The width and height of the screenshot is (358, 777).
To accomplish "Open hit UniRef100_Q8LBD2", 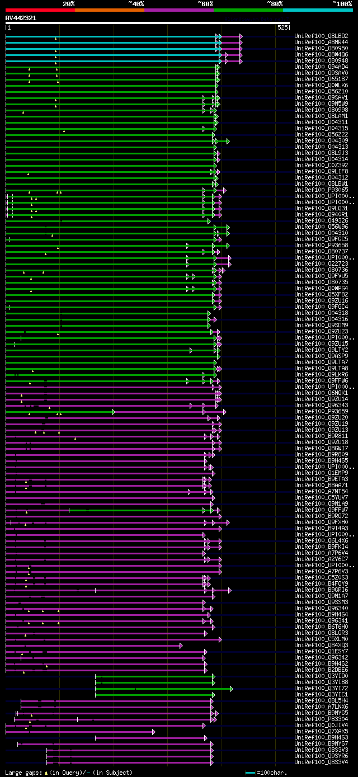I will tap(321, 36).
